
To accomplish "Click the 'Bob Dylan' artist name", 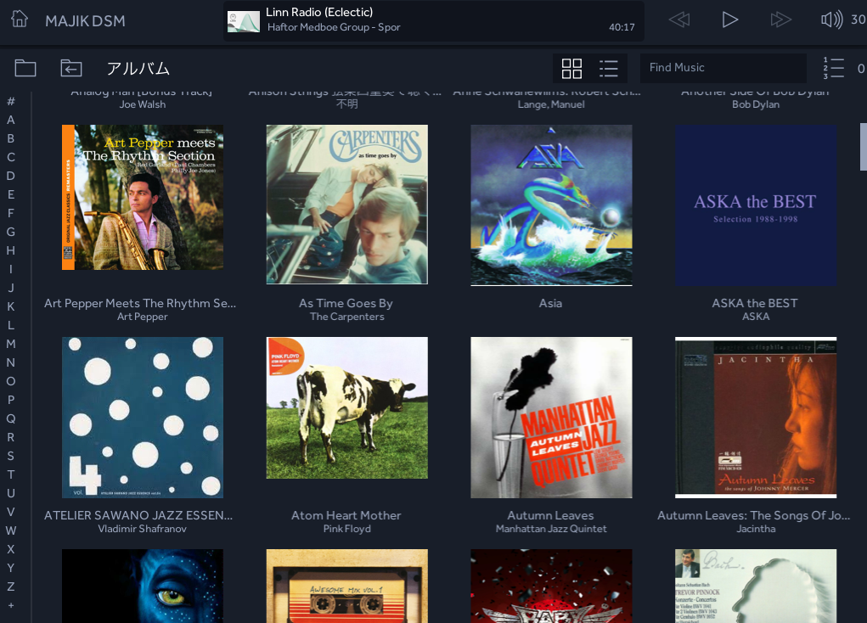I will pos(756,104).
